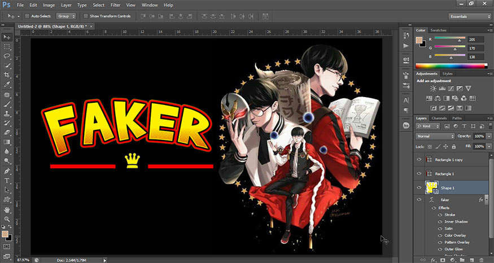Lock transparent pixels in Layers panel

[430, 147]
